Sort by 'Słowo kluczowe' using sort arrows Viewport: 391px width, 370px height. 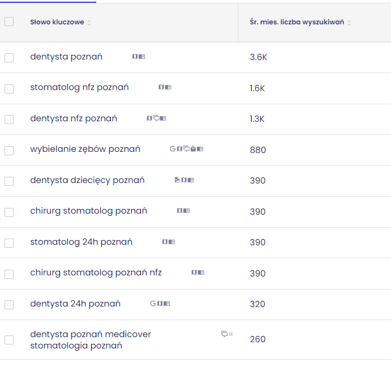[x=89, y=23]
